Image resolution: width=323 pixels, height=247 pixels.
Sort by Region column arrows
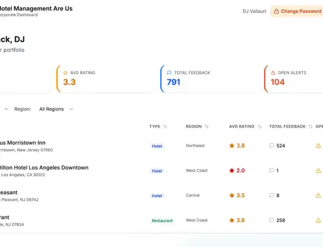coord(206,127)
